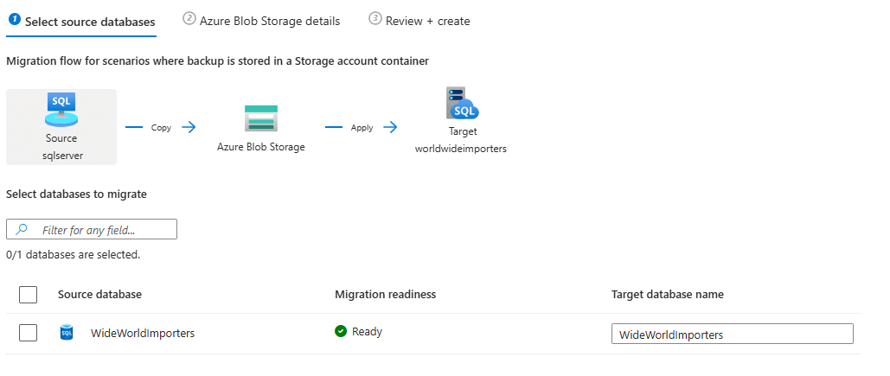The height and width of the screenshot is (376, 890).
Task: Check the select-all databases checkbox
Action: pyautogui.click(x=29, y=295)
